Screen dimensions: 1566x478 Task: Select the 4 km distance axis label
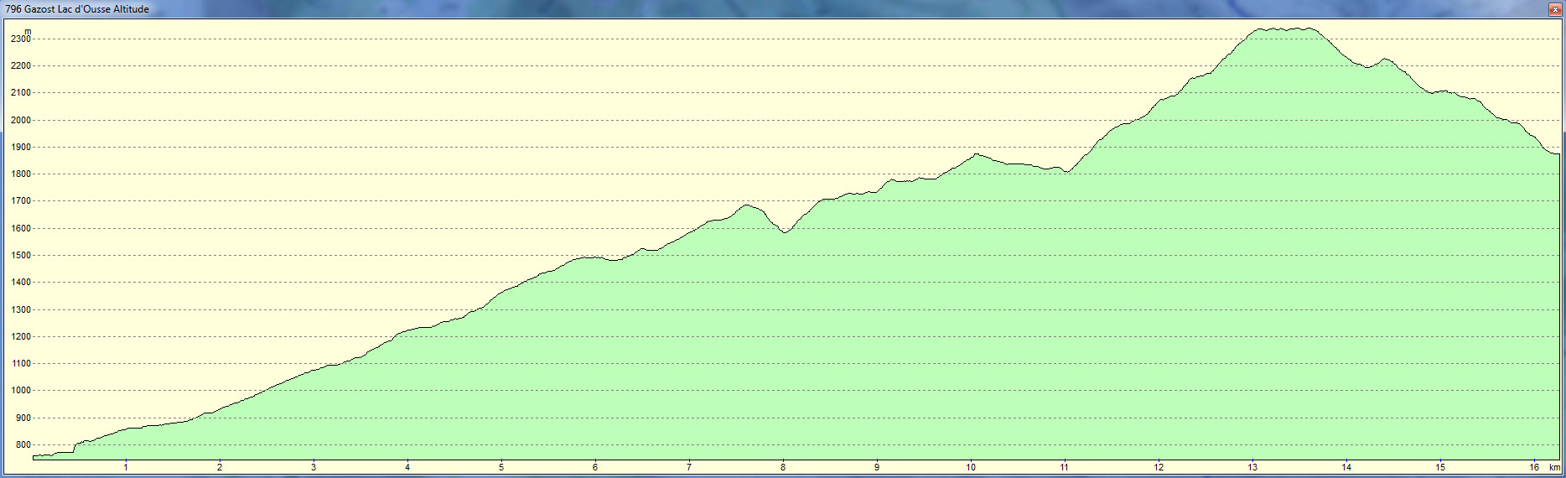(407, 467)
